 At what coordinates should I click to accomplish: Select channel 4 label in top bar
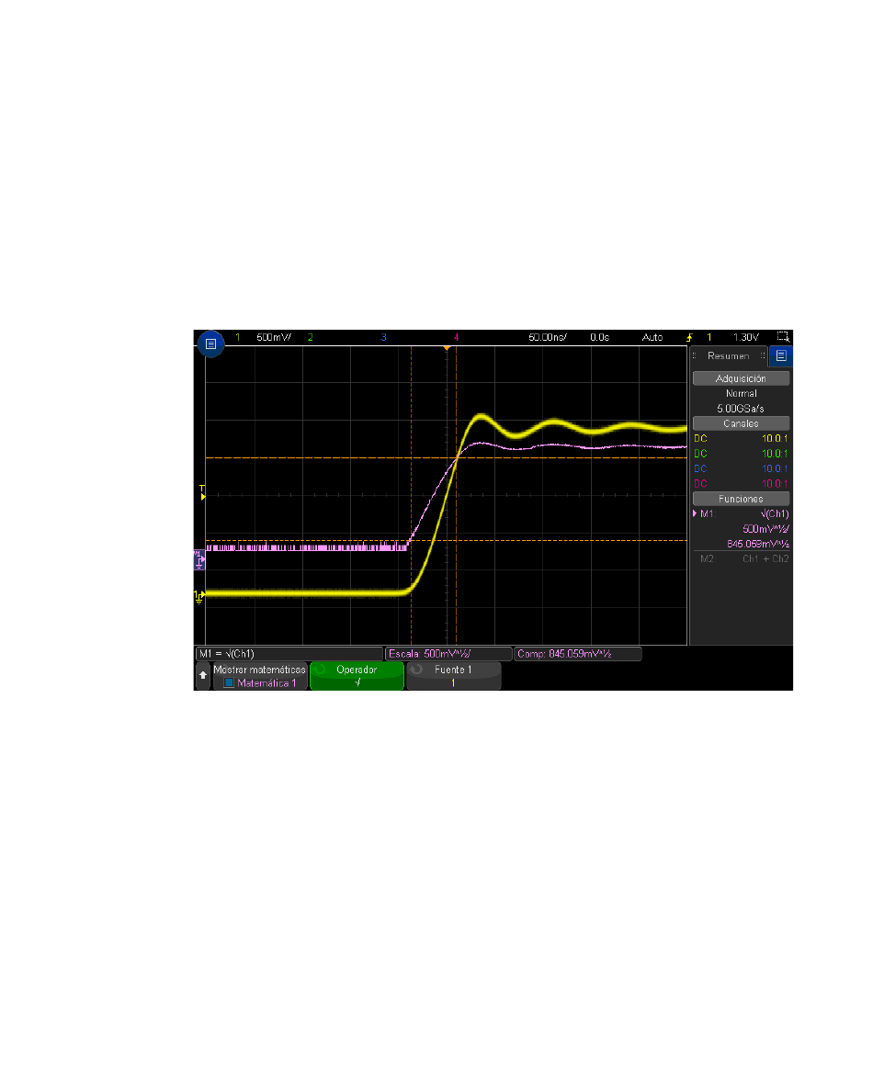[456, 337]
